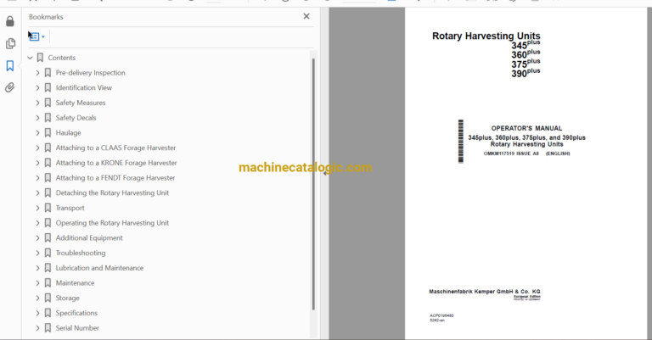Click the OPERATOR'S MANUAL heading on the page
This screenshot has height=340, width=652.
tap(526, 128)
